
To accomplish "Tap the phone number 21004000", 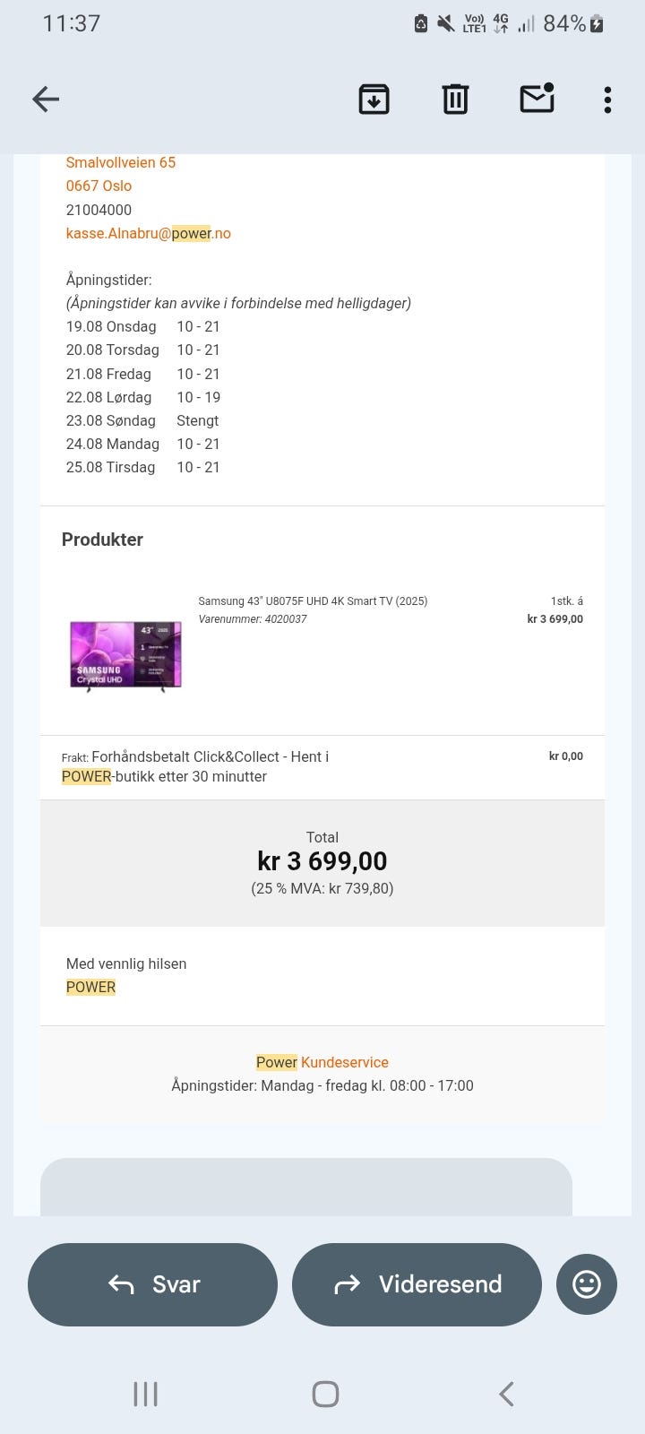I will point(99,210).
